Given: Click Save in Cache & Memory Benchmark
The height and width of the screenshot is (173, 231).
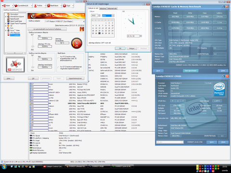Looking at the screenshot, I should [x=158, y=71].
